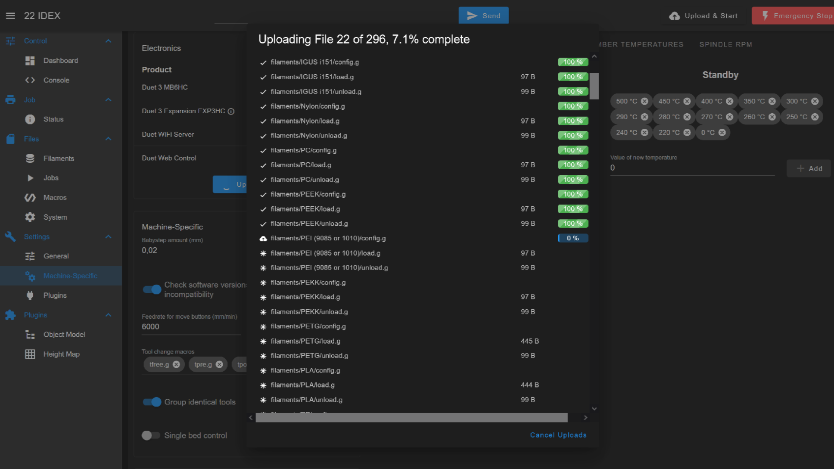Click checkmark beside filaments/PC/config.g

[x=263, y=151]
